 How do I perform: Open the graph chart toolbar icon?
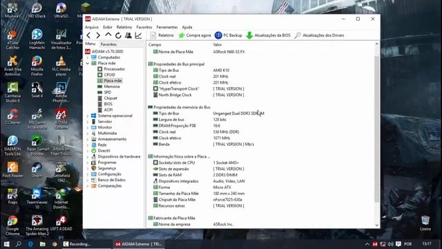tap(138, 35)
